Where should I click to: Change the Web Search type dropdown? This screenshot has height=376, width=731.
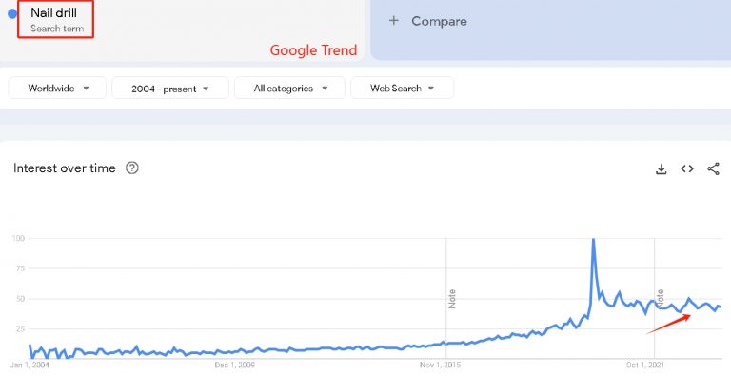(x=402, y=88)
